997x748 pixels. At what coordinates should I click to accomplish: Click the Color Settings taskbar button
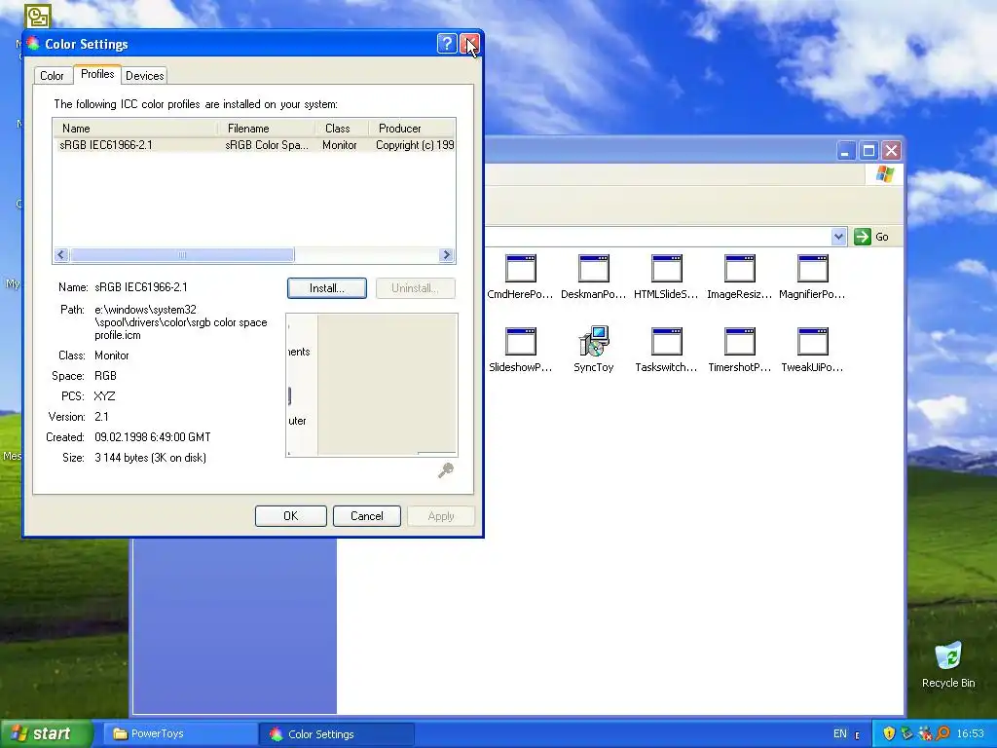click(337, 734)
